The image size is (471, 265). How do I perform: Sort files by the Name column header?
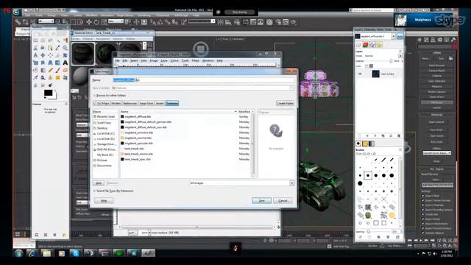coord(178,111)
